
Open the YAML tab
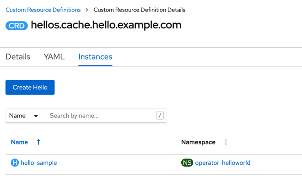click(54, 57)
